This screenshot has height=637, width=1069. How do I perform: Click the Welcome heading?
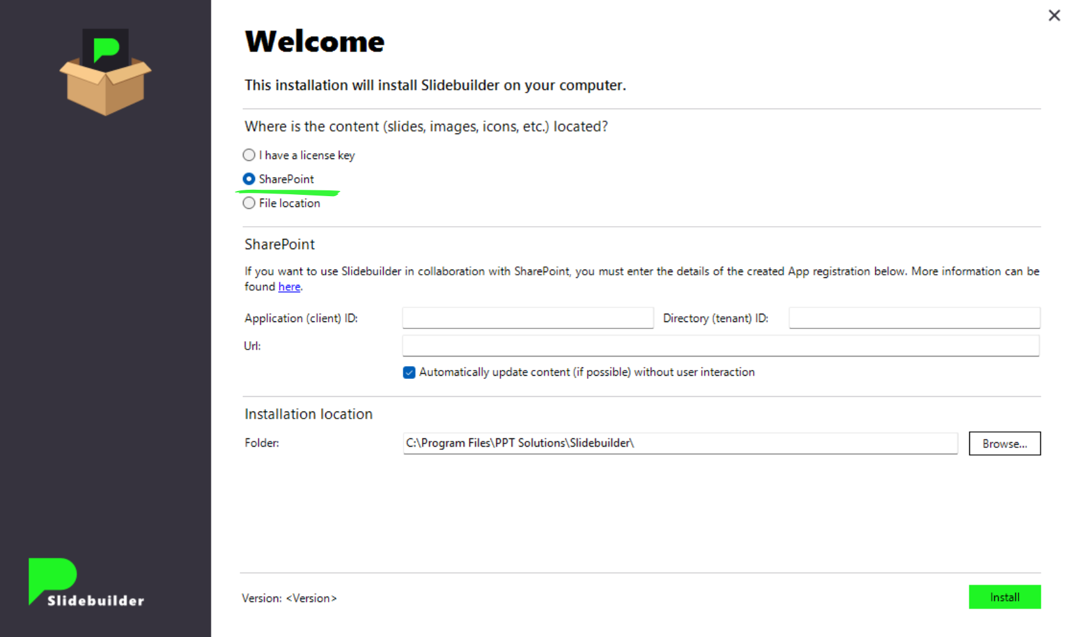click(315, 42)
